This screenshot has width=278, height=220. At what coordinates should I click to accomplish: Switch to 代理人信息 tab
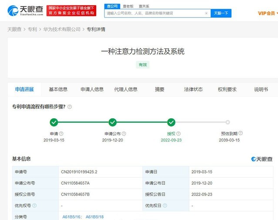126,90
